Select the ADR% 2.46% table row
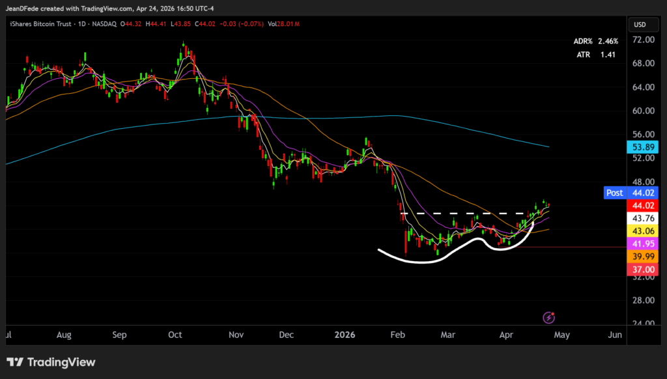Viewport: 667px width, 379px height. click(595, 42)
